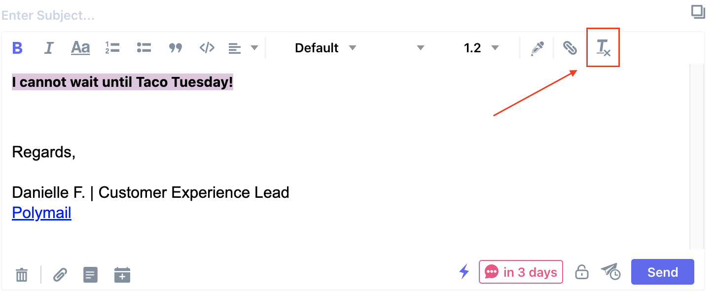The height and width of the screenshot is (294, 717).
Task: Open the Default font dropdown
Action: coord(325,48)
